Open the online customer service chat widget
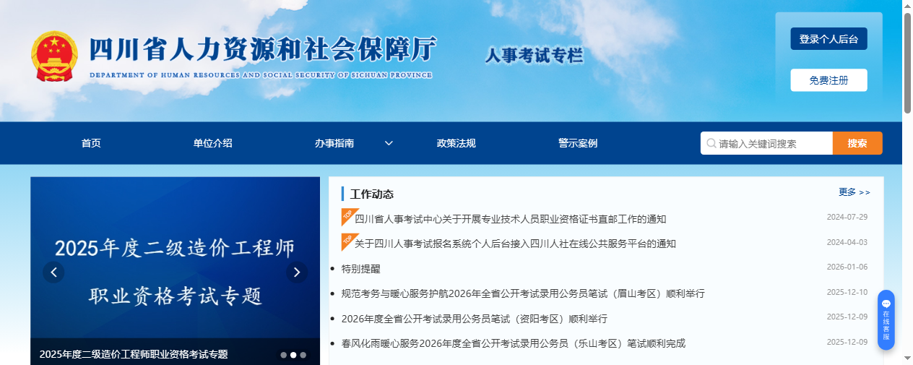The image size is (913, 365). [x=886, y=320]
